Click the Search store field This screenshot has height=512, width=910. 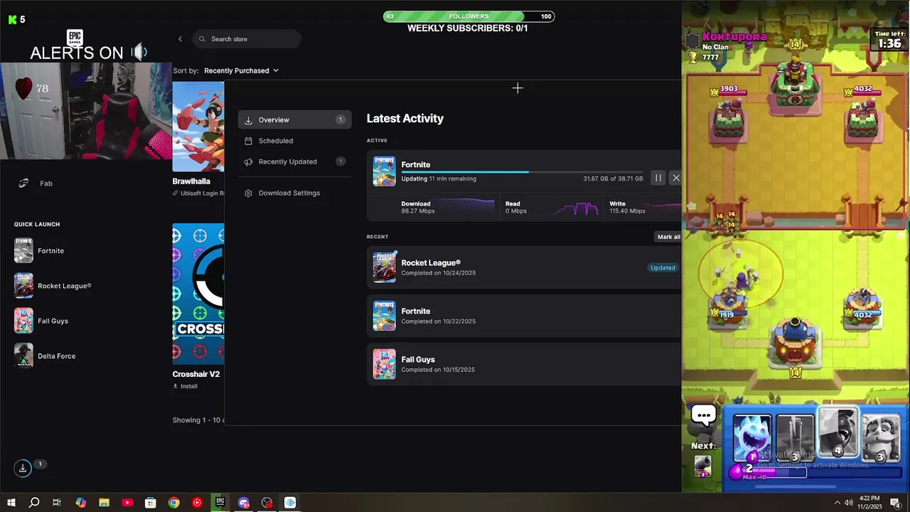(247, 39)
